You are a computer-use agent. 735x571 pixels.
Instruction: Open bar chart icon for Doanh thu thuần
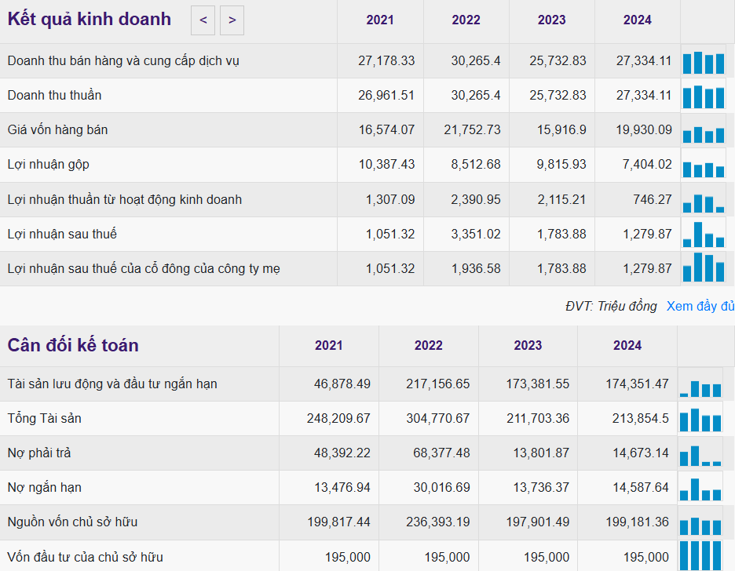click(x=703, y=96)
